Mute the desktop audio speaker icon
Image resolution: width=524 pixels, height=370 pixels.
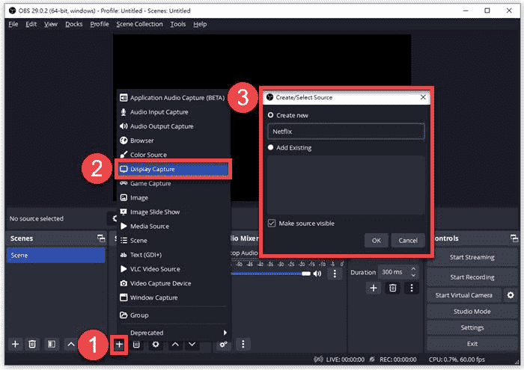pos(318,274)
